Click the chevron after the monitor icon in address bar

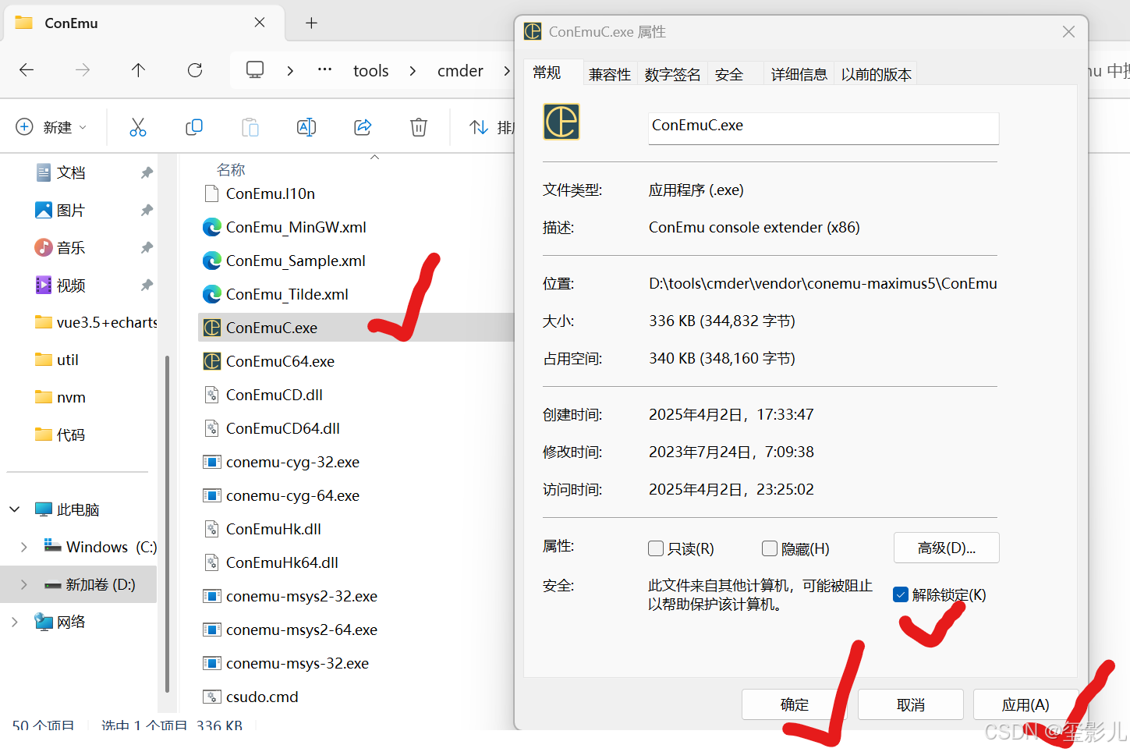[290, 70]
